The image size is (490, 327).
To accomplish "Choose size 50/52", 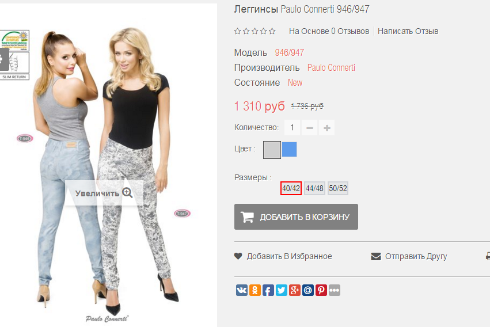I will pyautogui.click(x=338, y=188).
